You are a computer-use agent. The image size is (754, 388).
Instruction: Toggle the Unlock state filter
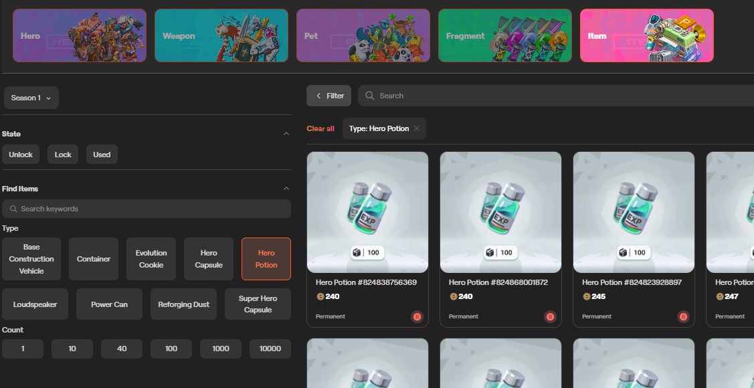pos(21,155)
